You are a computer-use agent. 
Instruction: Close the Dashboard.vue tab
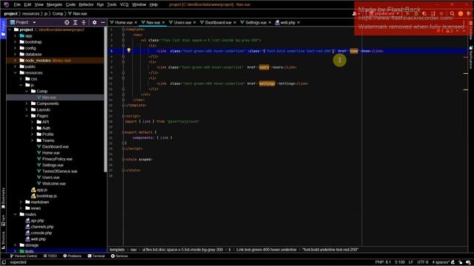pos(235,22)
